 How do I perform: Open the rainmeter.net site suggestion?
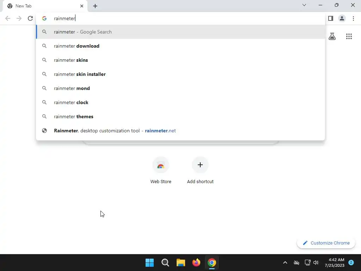click(180, 131)
